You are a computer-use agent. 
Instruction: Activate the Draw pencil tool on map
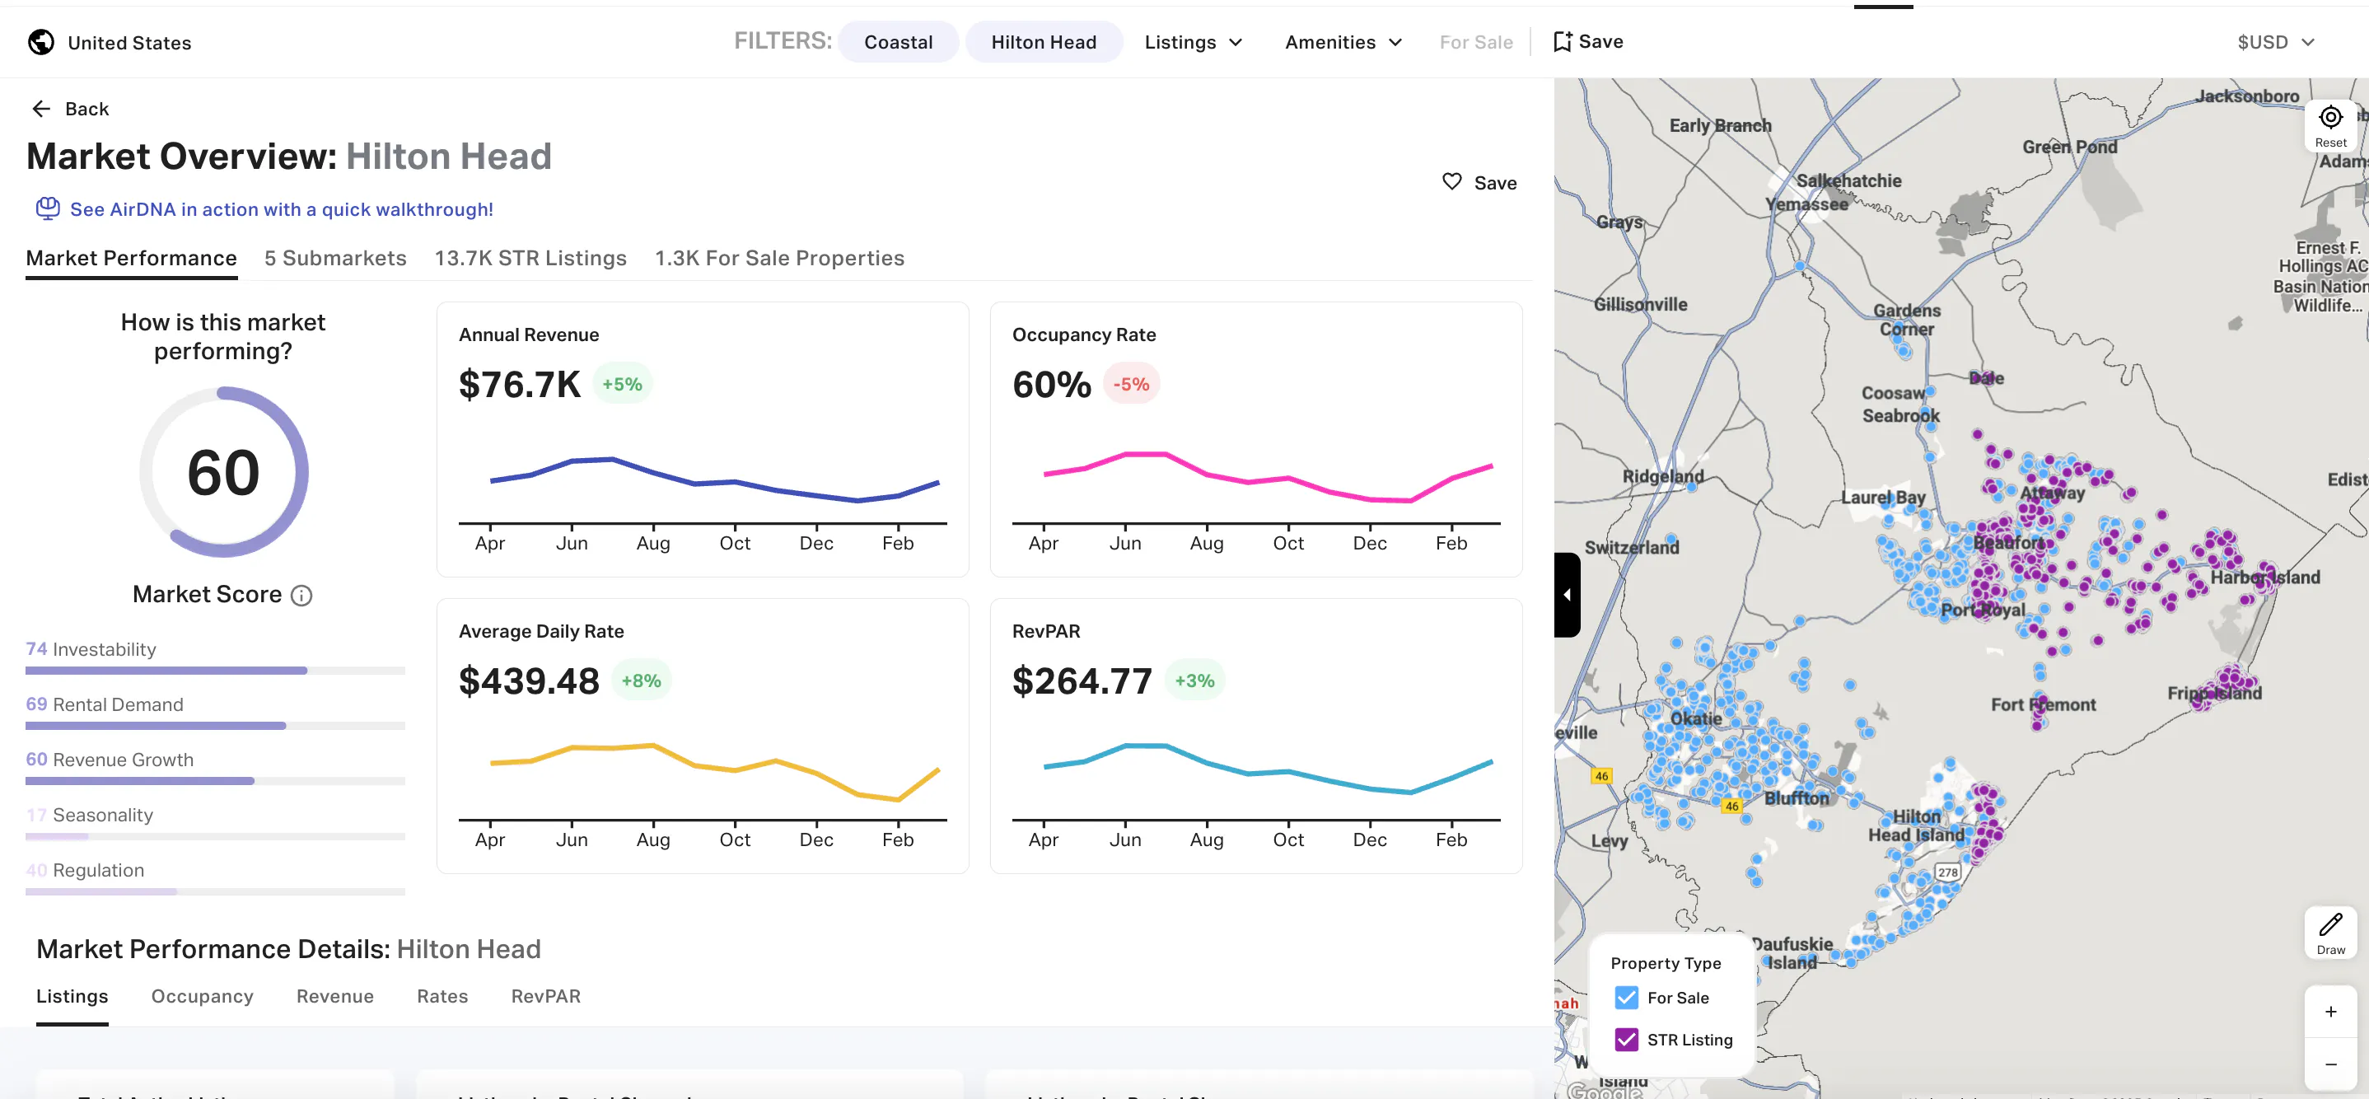point(2330,933)
